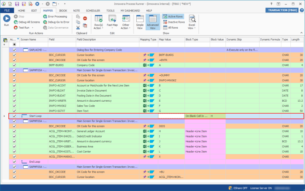The image size is (305, 191).
Task: Uncheck the active box for BKPF-BUKRS row
Action: pos(14,65)
